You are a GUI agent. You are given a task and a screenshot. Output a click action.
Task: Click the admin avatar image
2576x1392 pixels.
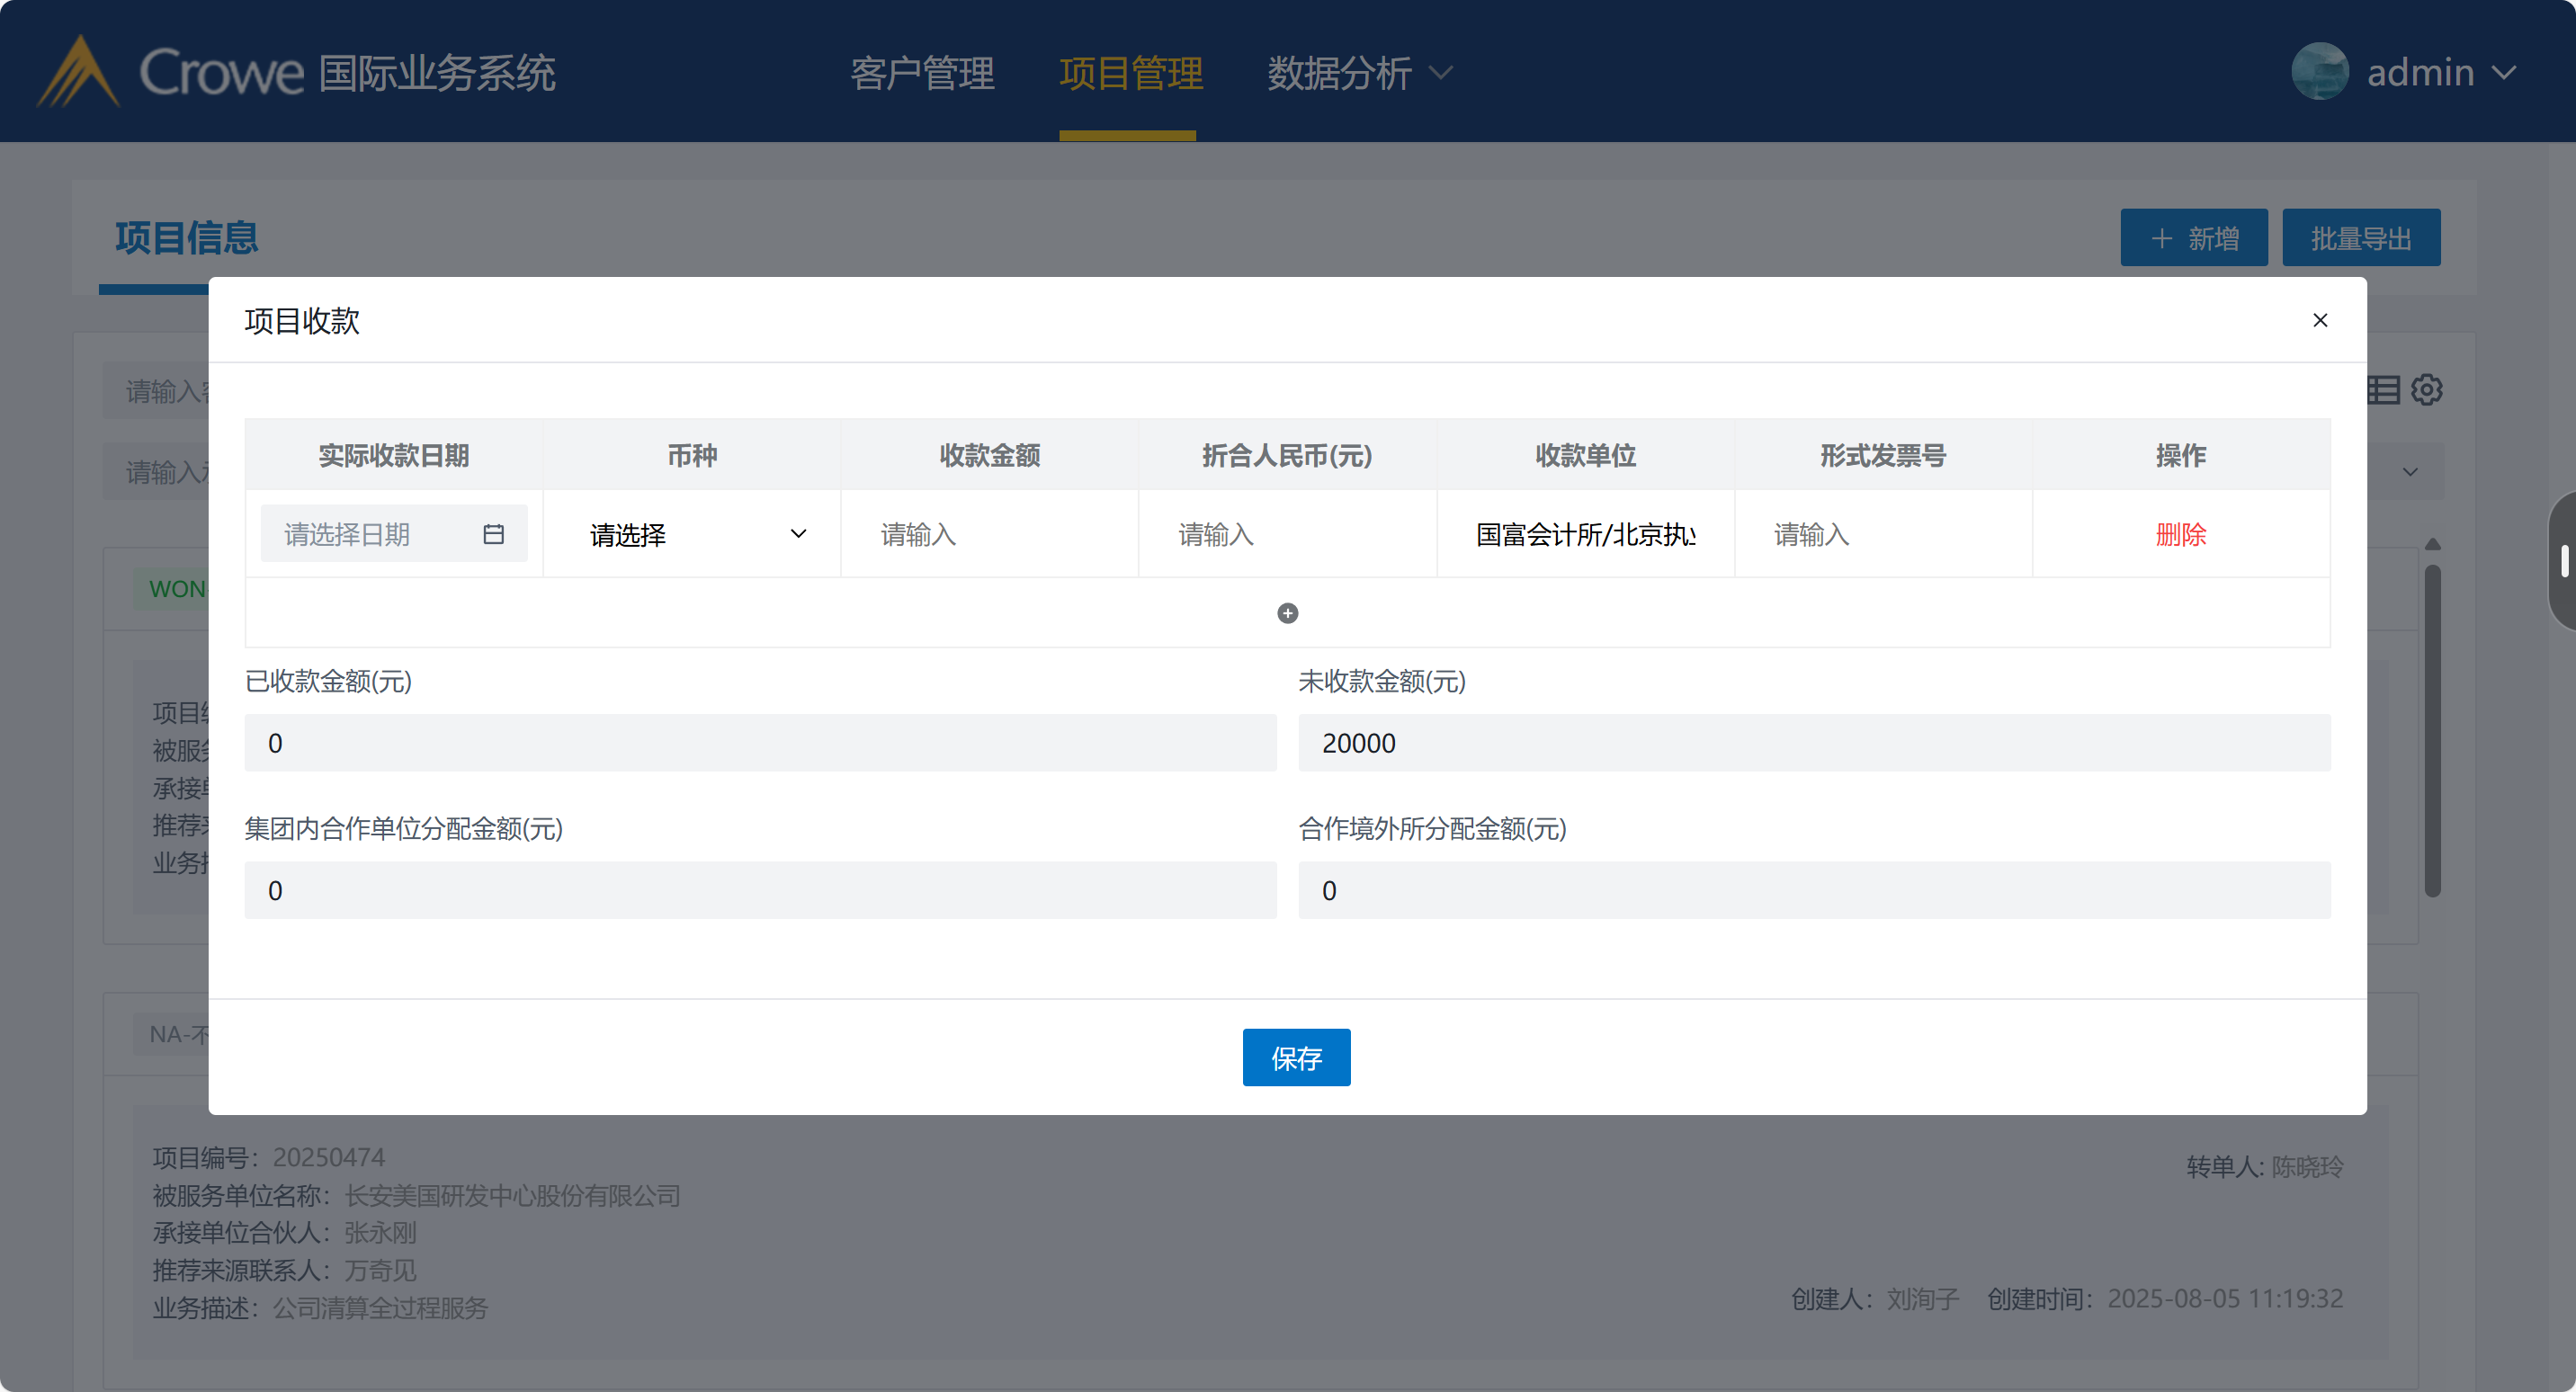(2319, 72)
